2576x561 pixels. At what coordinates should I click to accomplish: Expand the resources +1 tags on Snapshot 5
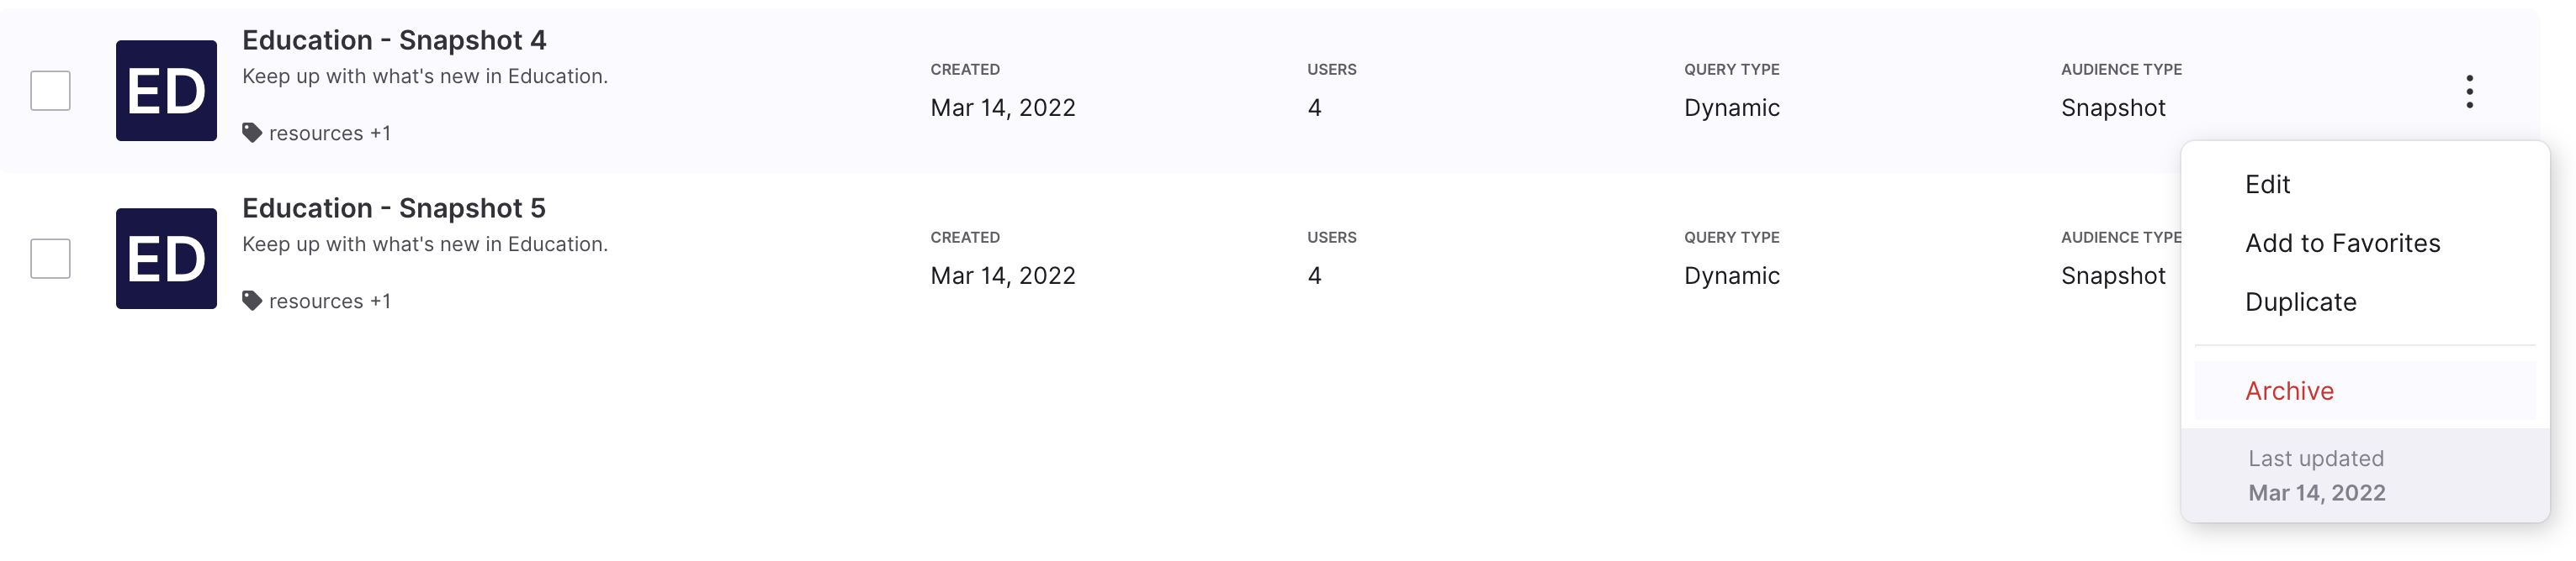tap(329, 301)
